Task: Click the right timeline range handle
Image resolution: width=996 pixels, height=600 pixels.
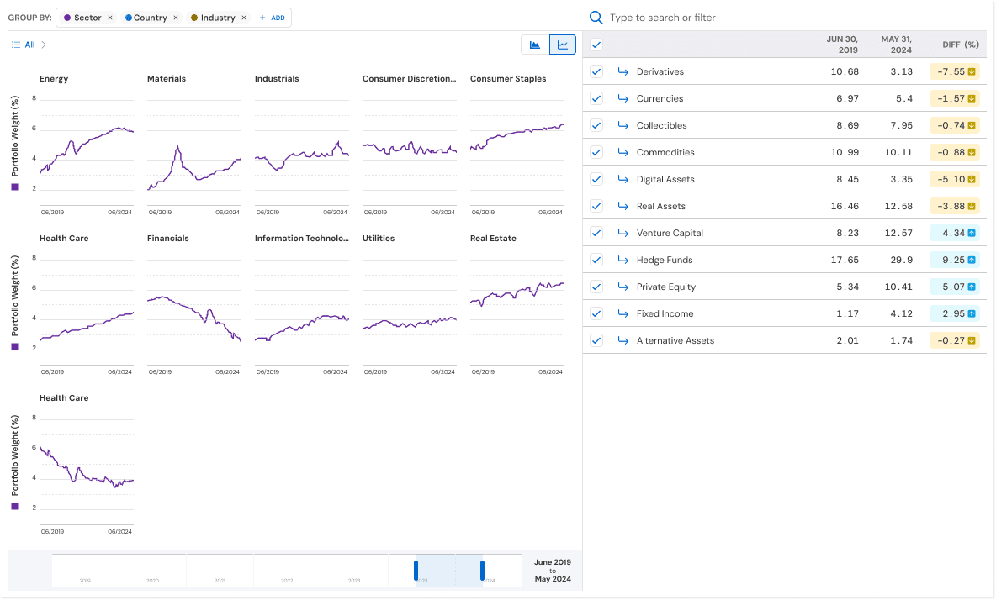Action: [x=482, y=571]
